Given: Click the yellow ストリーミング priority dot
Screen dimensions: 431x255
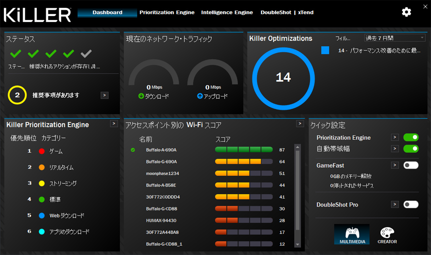Looking at the screenshot, I should (x=42, y=184).
